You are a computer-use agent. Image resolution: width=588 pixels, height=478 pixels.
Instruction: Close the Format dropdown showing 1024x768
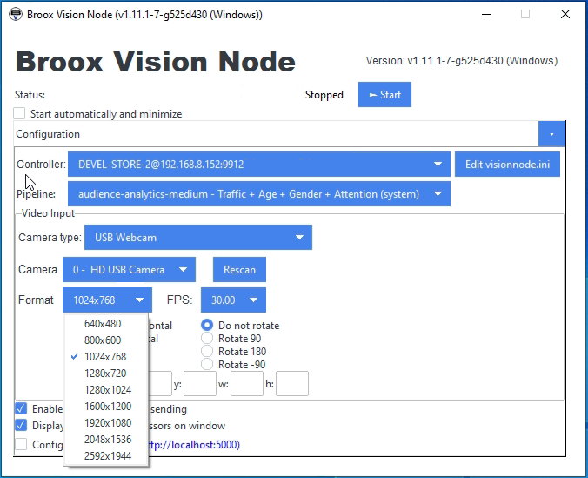click(107, 300)
